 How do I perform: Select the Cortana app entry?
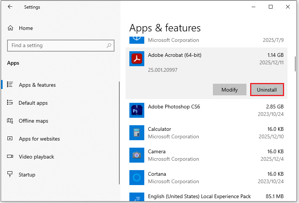pyautogui.click(x=207, y=178)
